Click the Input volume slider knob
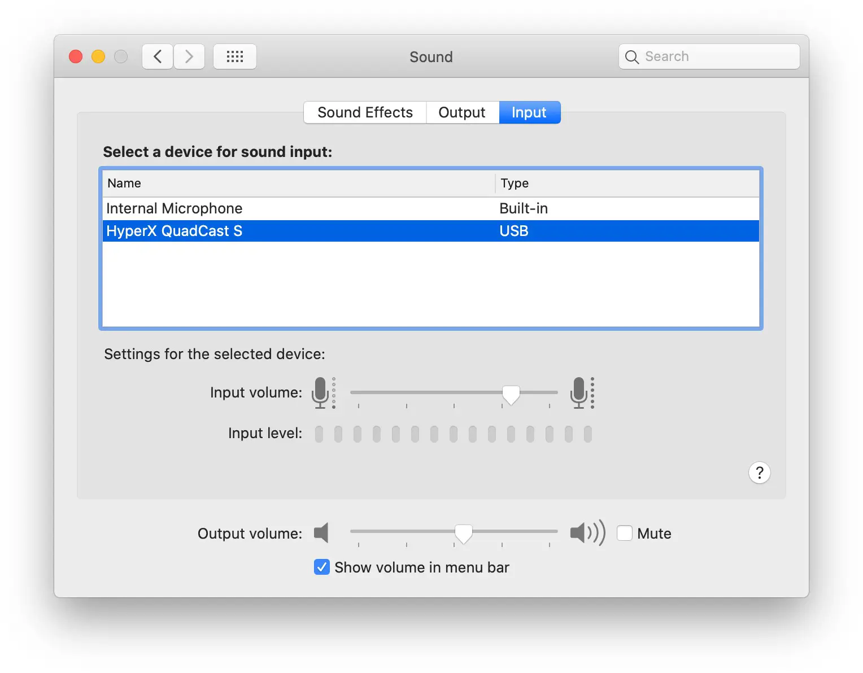 pos(511,395)
